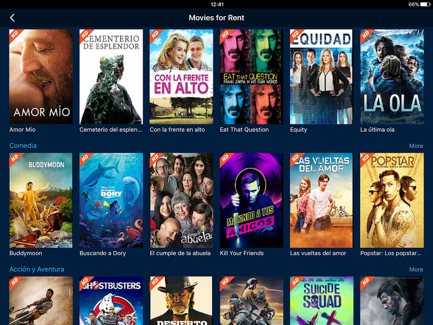Screen dimensions: 433x325
Task: Show more Acción y Aventura movies
Action: [416, 269]
